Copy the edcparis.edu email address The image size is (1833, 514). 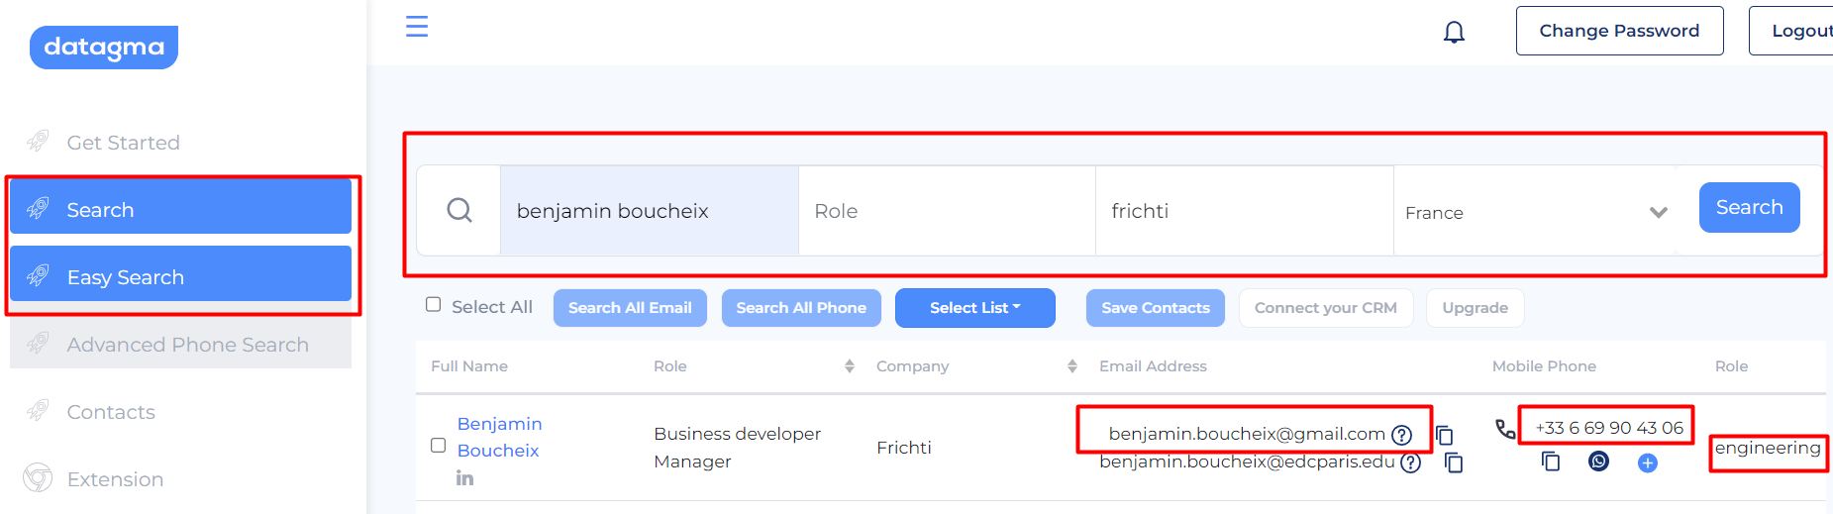click(x=1454, y=463)
